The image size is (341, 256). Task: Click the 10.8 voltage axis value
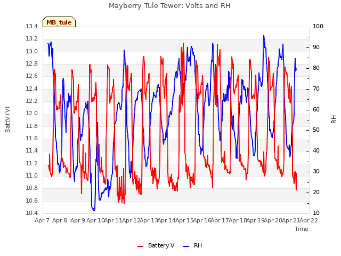pos(32,188)
